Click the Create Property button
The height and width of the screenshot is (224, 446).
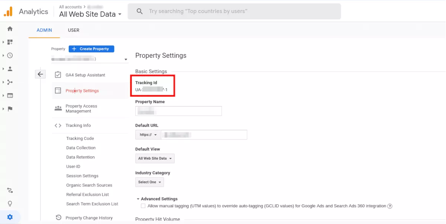click(x=91, y=49)
